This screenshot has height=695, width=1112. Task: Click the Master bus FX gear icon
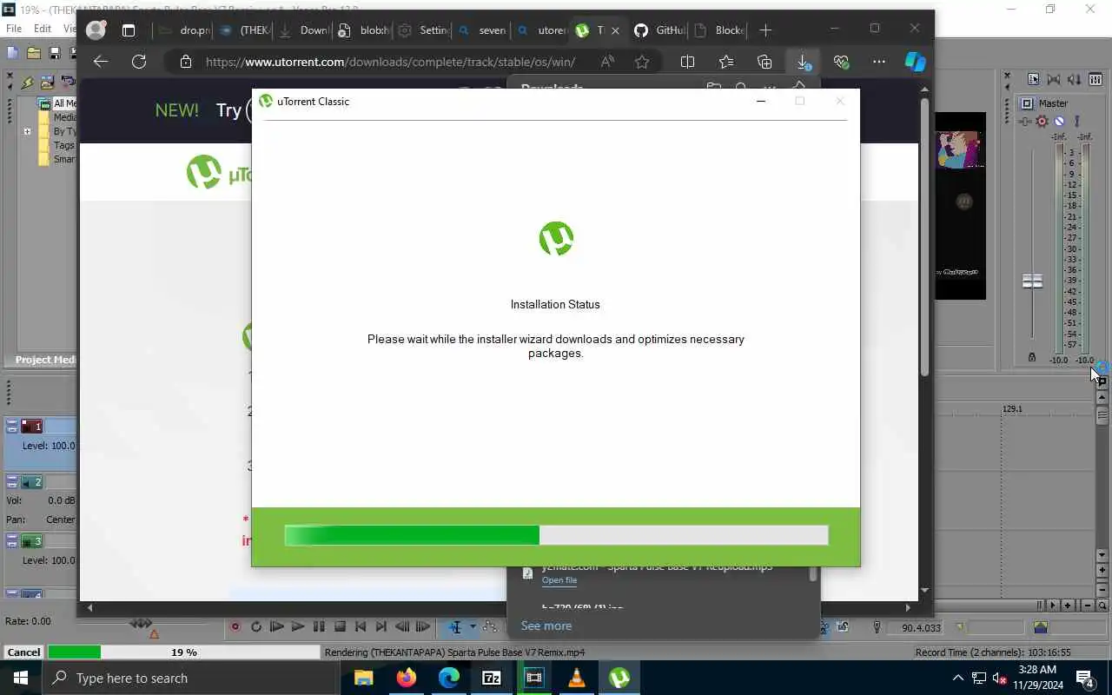[1042, 122]
